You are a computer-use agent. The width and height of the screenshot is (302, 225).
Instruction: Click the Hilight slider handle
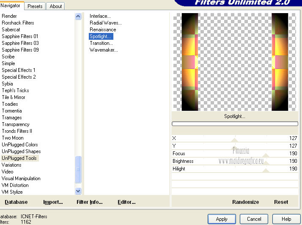266,170
